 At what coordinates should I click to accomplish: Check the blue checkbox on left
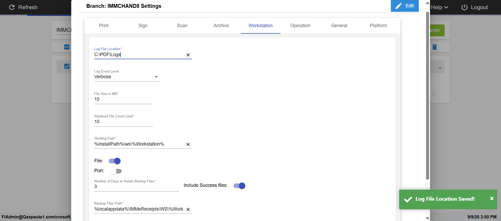[x=67, y=66]
